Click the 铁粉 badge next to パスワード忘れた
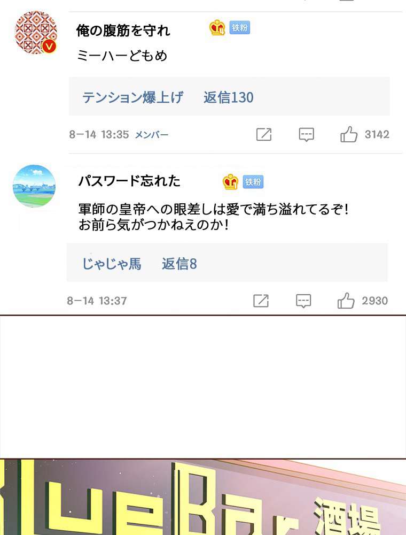This screenshot has height=535, width=406. 253,182
